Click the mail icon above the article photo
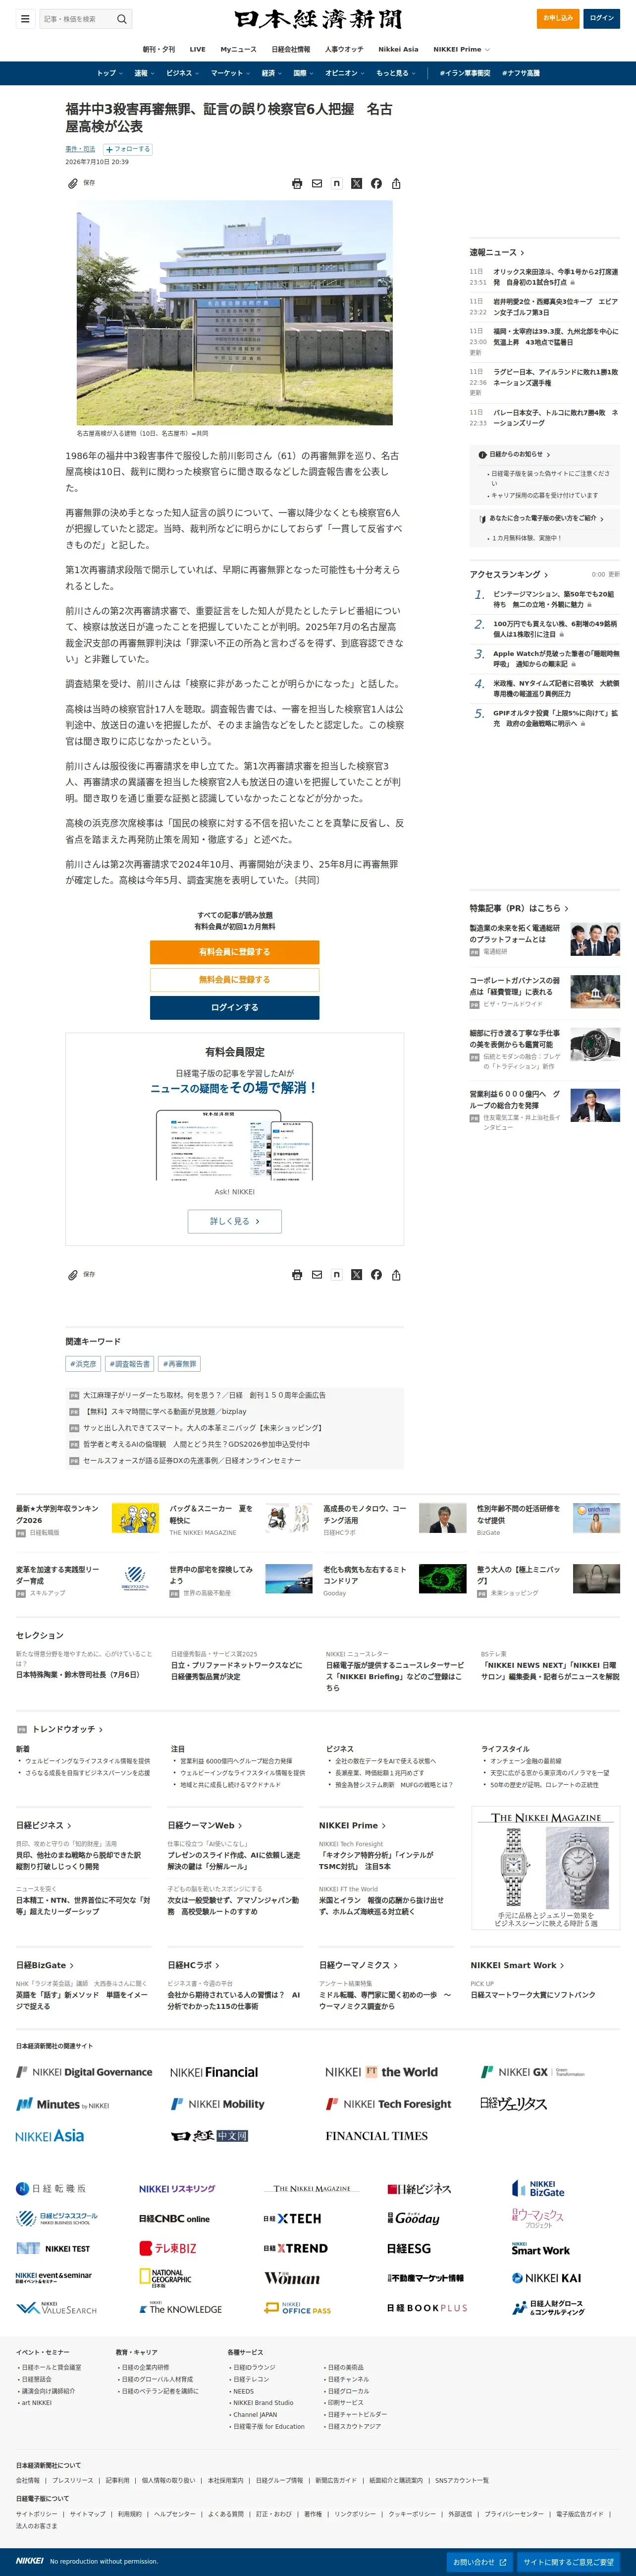This screenshot has height=2576, width=636. tap(317, 184)
